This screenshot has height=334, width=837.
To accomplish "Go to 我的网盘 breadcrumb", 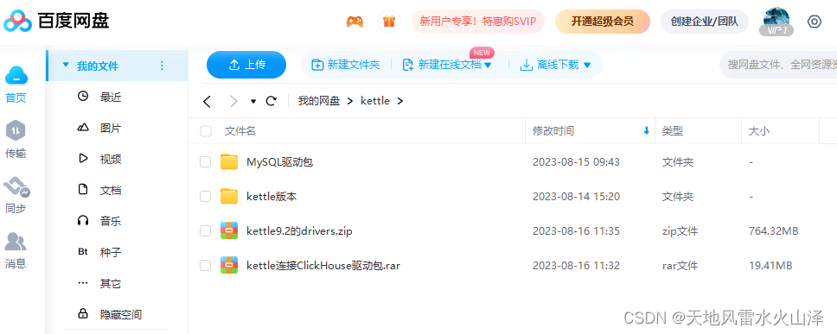I will tap(319, 101).
